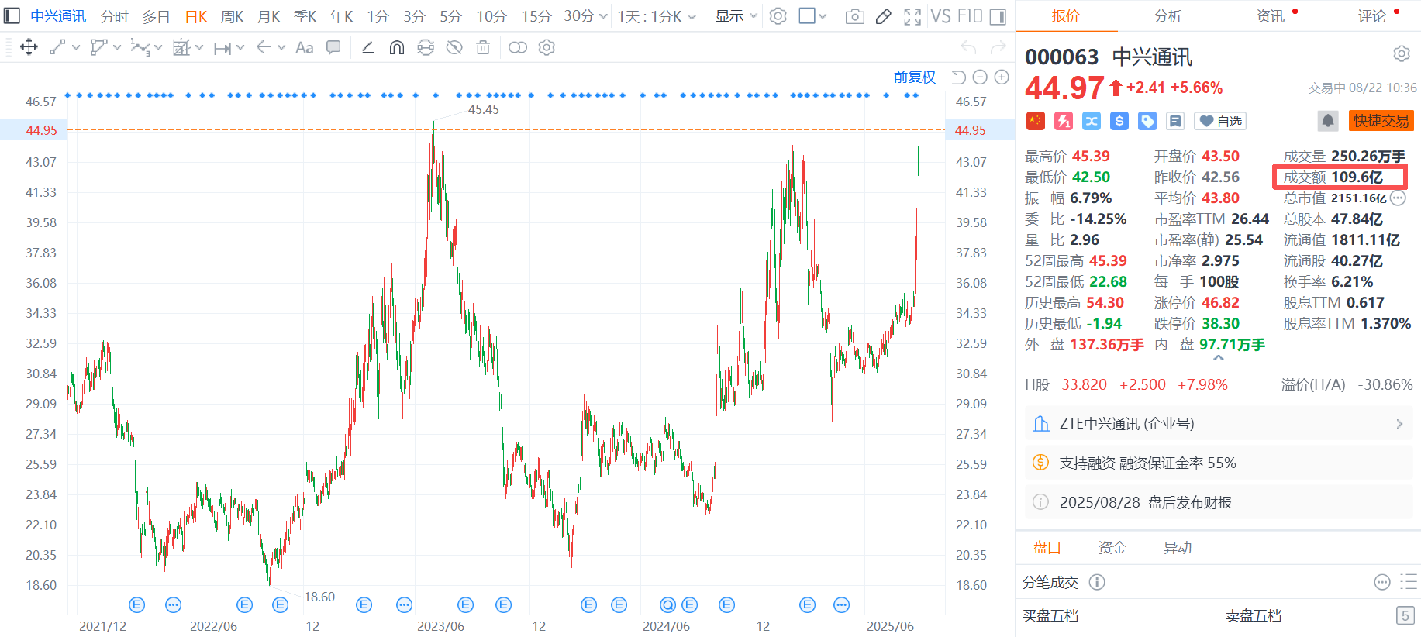
Task: Toggle the magnet snap tool
Action: (397, 48)
